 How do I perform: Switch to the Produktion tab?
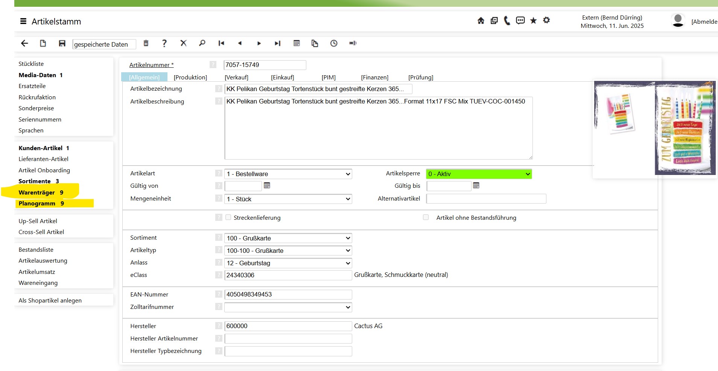tap(190, 78)
